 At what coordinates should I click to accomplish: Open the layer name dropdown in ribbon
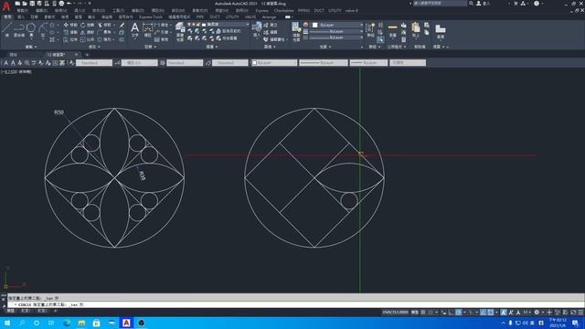tap(226, 25)
